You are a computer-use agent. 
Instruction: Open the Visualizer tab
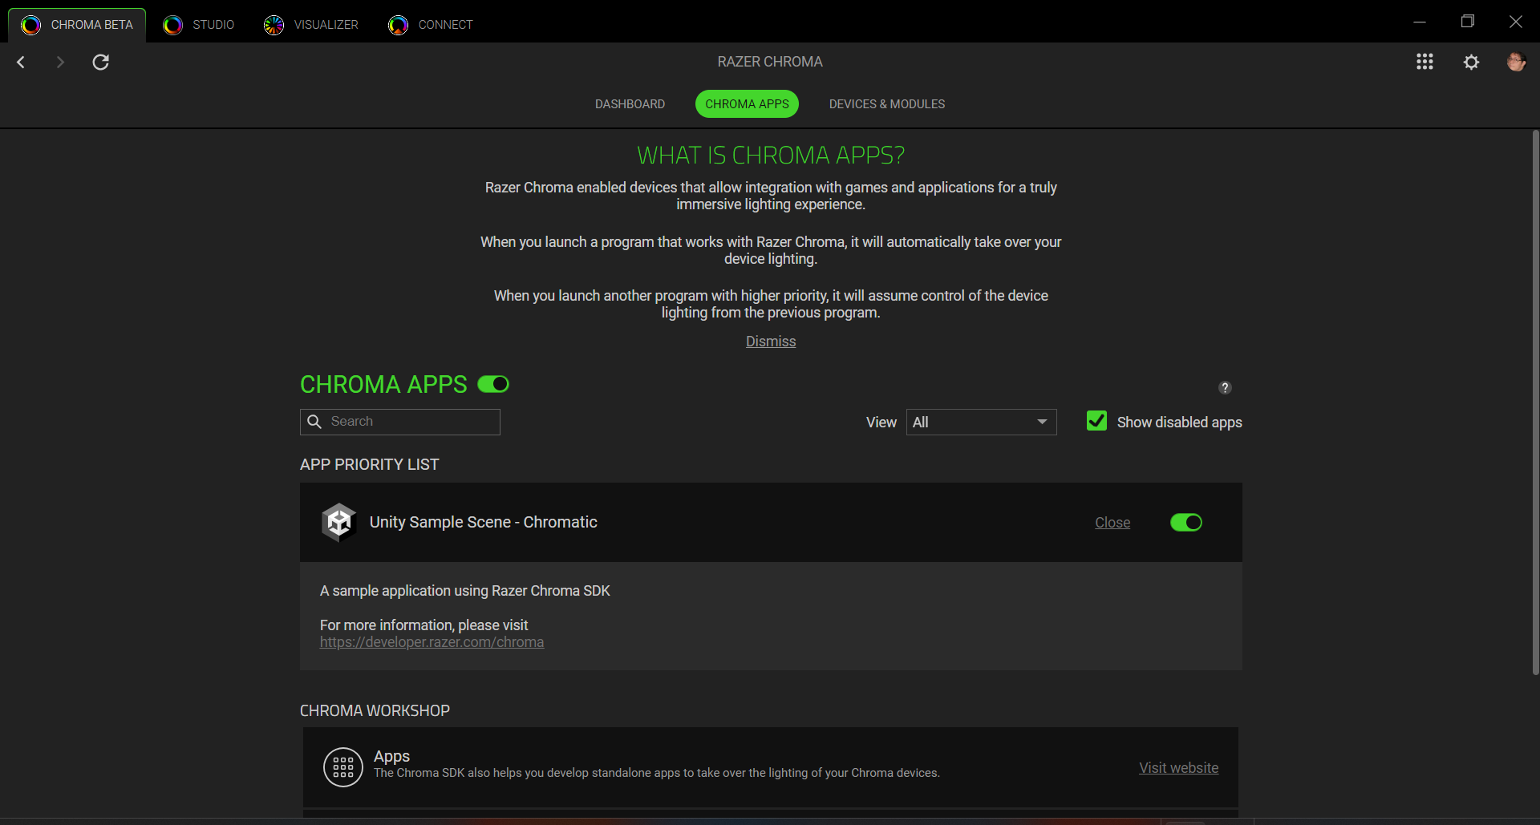click(311, 25)
